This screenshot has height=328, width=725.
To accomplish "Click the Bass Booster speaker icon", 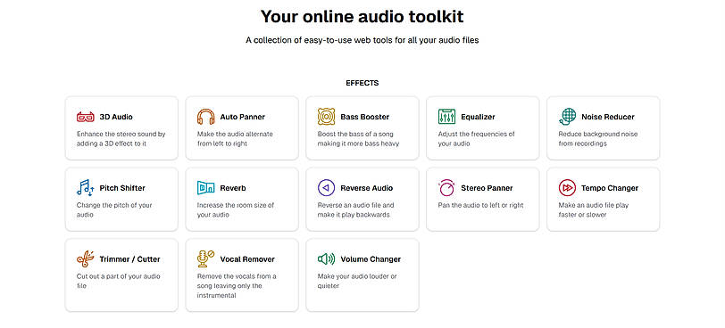I will (x=326, y=117).
